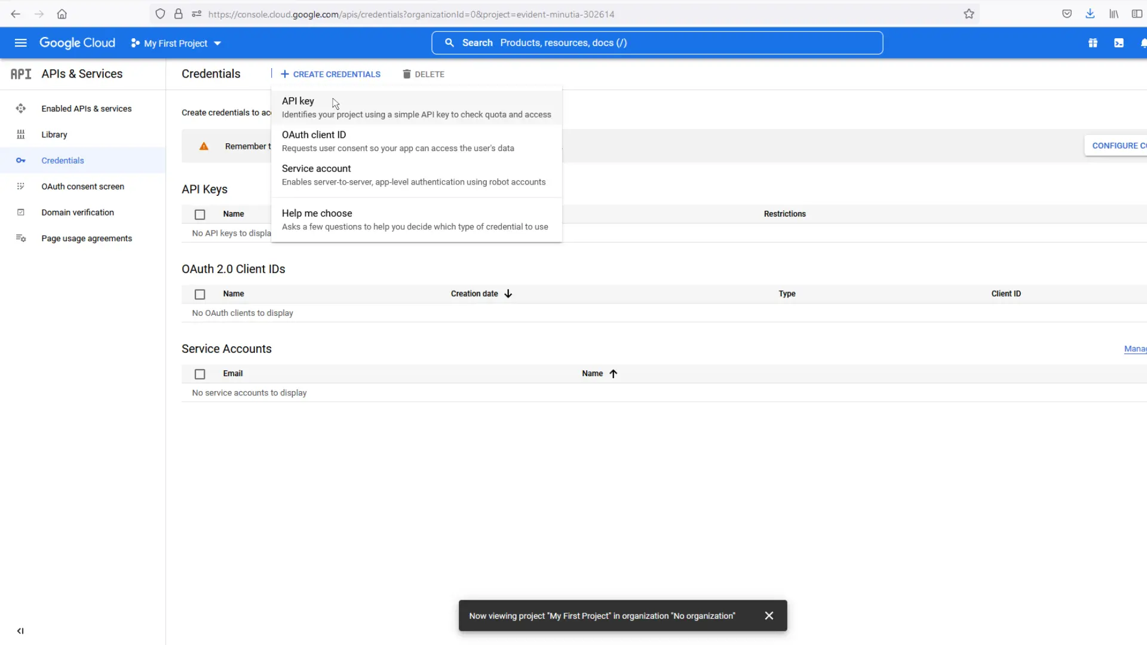Toggle the OAuth 2.0 Client IDs checkbox

tap(200, 294)
